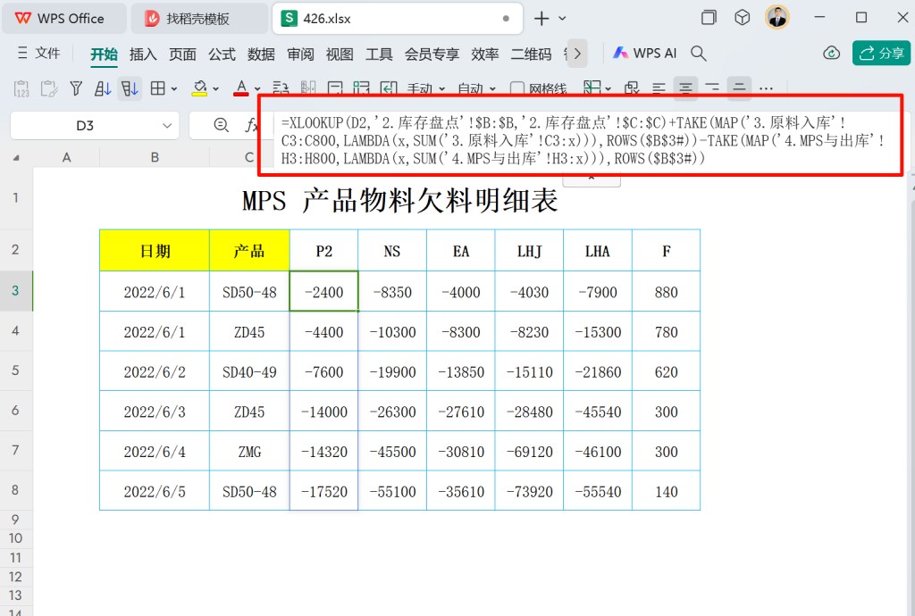This screenshot has width=915, height=616.
Task: Select the yellow 产品 header cell
Action: click(x=249, y=251)
